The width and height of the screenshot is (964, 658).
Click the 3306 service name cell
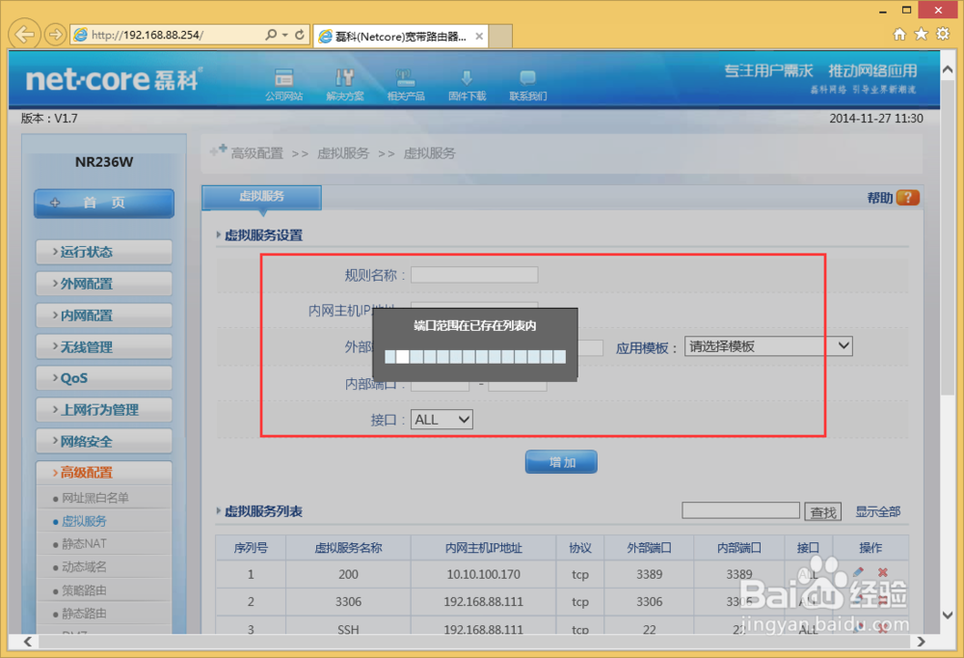[x=348, y=601]
